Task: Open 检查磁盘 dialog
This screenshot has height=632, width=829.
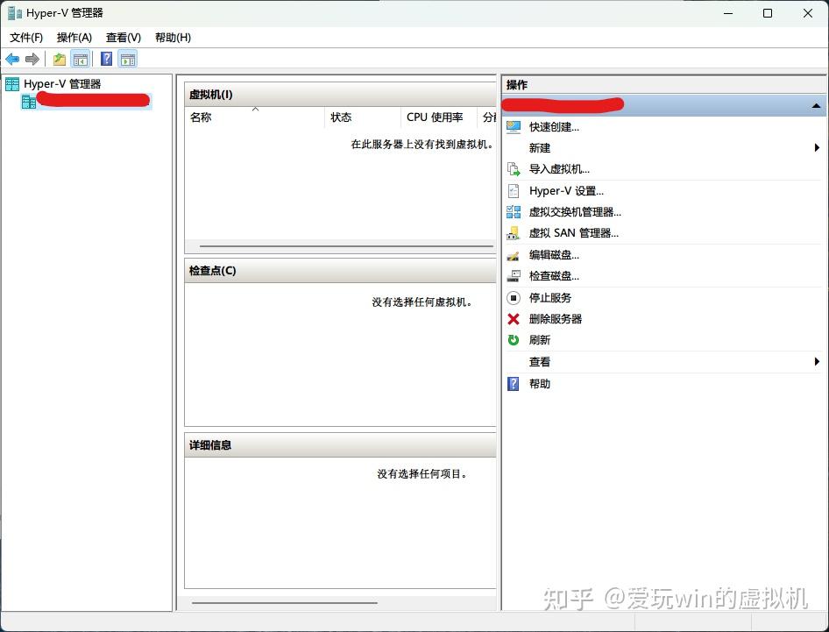Action: pyautogui.click(x=556, y=276)
